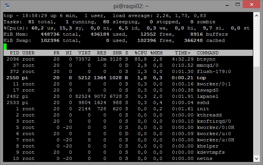
Task: Click the SHR column header
Action: [117, 53]
